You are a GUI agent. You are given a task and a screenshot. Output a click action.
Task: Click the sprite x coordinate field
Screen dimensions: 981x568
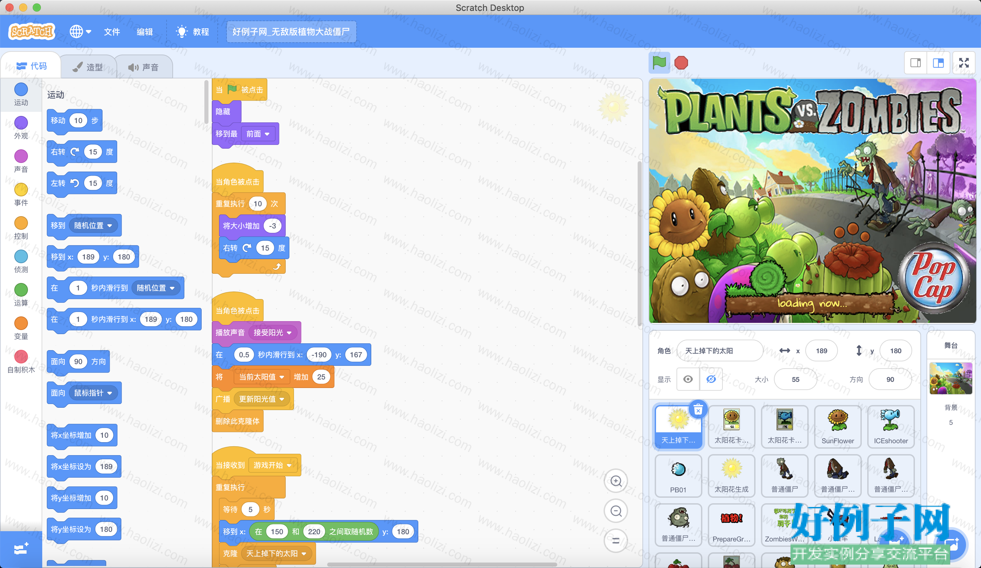821,350
